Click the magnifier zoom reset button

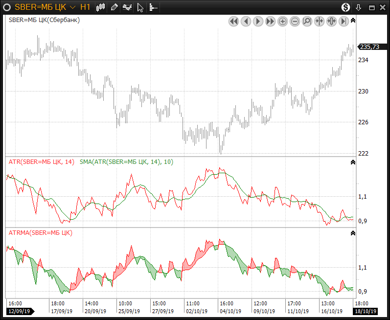[307, 21]
